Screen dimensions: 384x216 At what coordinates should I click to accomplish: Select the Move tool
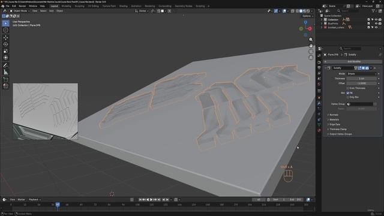(5, 37)
